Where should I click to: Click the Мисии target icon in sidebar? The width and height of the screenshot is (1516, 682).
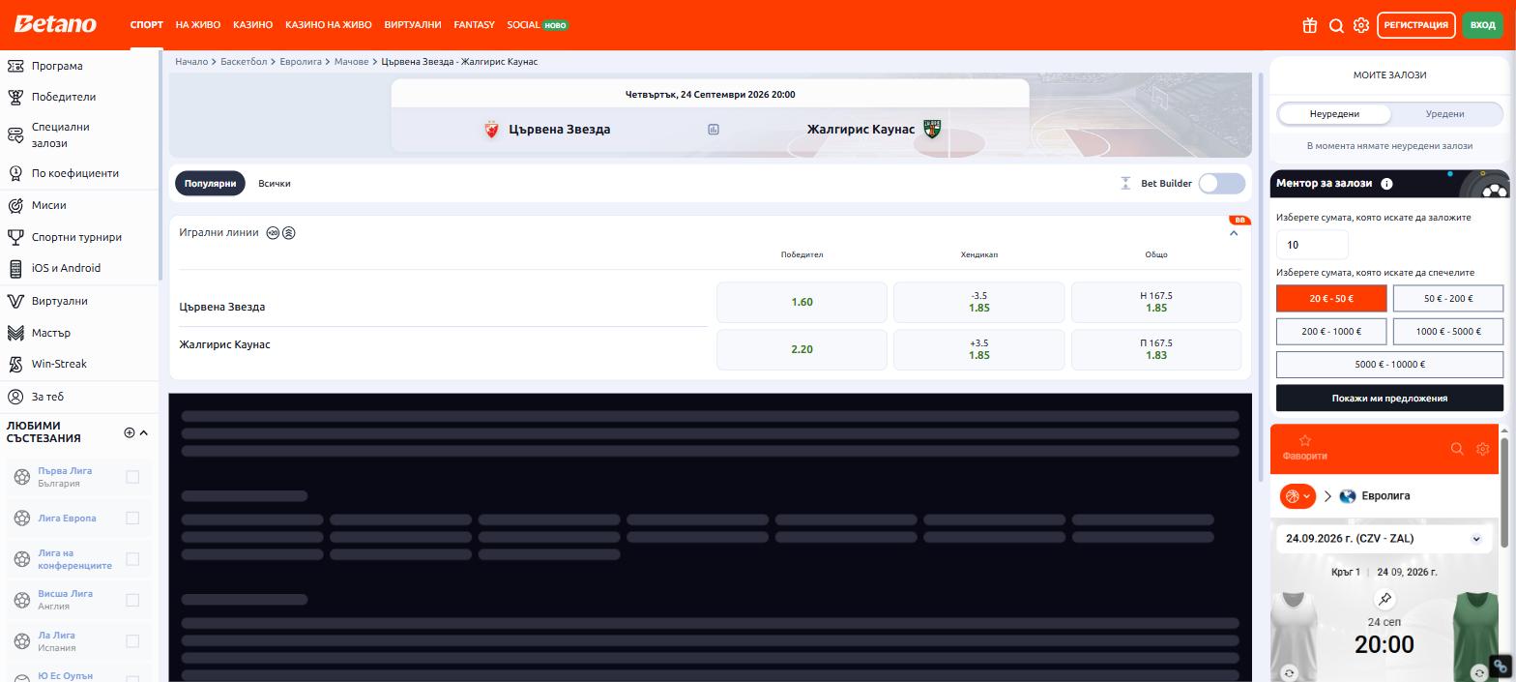[x=15, y=205]
